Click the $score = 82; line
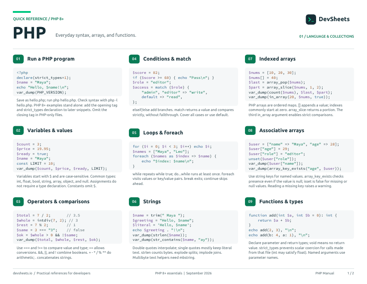Screen dimensions: 367x284 (x=146, y=73)
